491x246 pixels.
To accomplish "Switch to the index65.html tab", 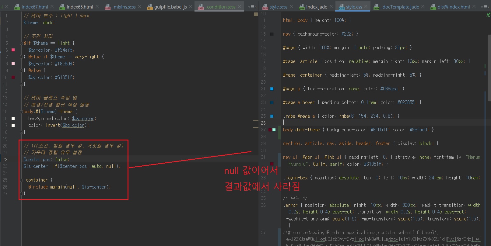I will 79,7.
